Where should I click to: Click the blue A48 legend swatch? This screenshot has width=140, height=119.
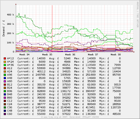[x=5, y=78]
